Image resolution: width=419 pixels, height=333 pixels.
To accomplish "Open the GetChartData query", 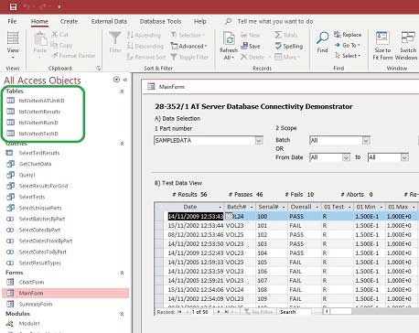I will (29, 164).
